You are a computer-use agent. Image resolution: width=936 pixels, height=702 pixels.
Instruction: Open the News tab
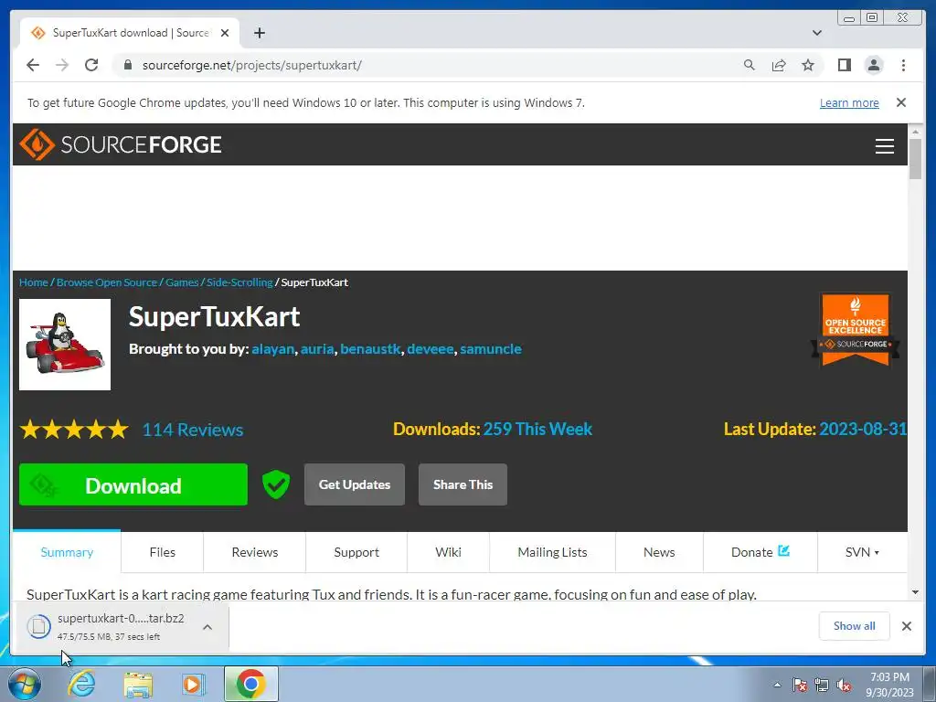click(659, 552)
